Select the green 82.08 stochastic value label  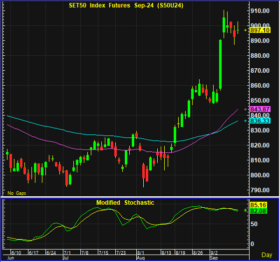pyautogui.click(x=259, y=211)
